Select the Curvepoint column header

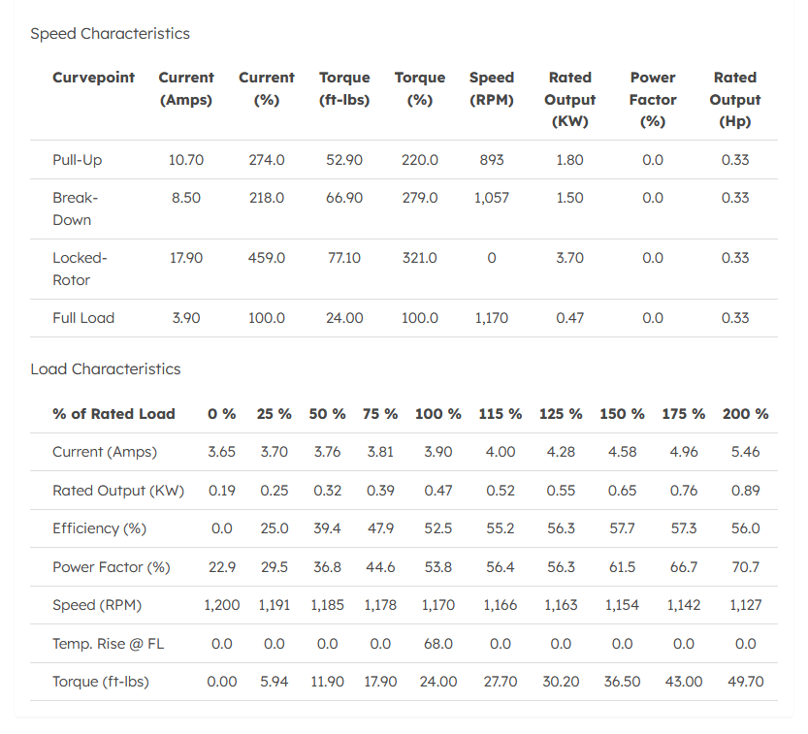click(x=93, y=78)
